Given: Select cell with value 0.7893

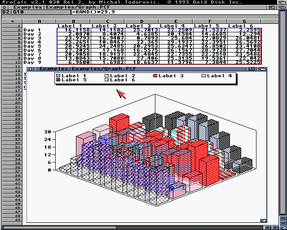Looking at the screenshot, I should click(x=142, y=38).
